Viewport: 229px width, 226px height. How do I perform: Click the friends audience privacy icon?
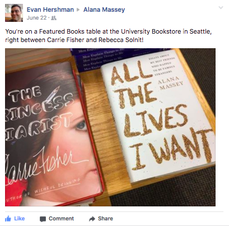pyautogui.click(x=54, y=18)
